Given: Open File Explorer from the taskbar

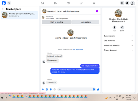Looking at the screenshot, I should coord(14,96).
